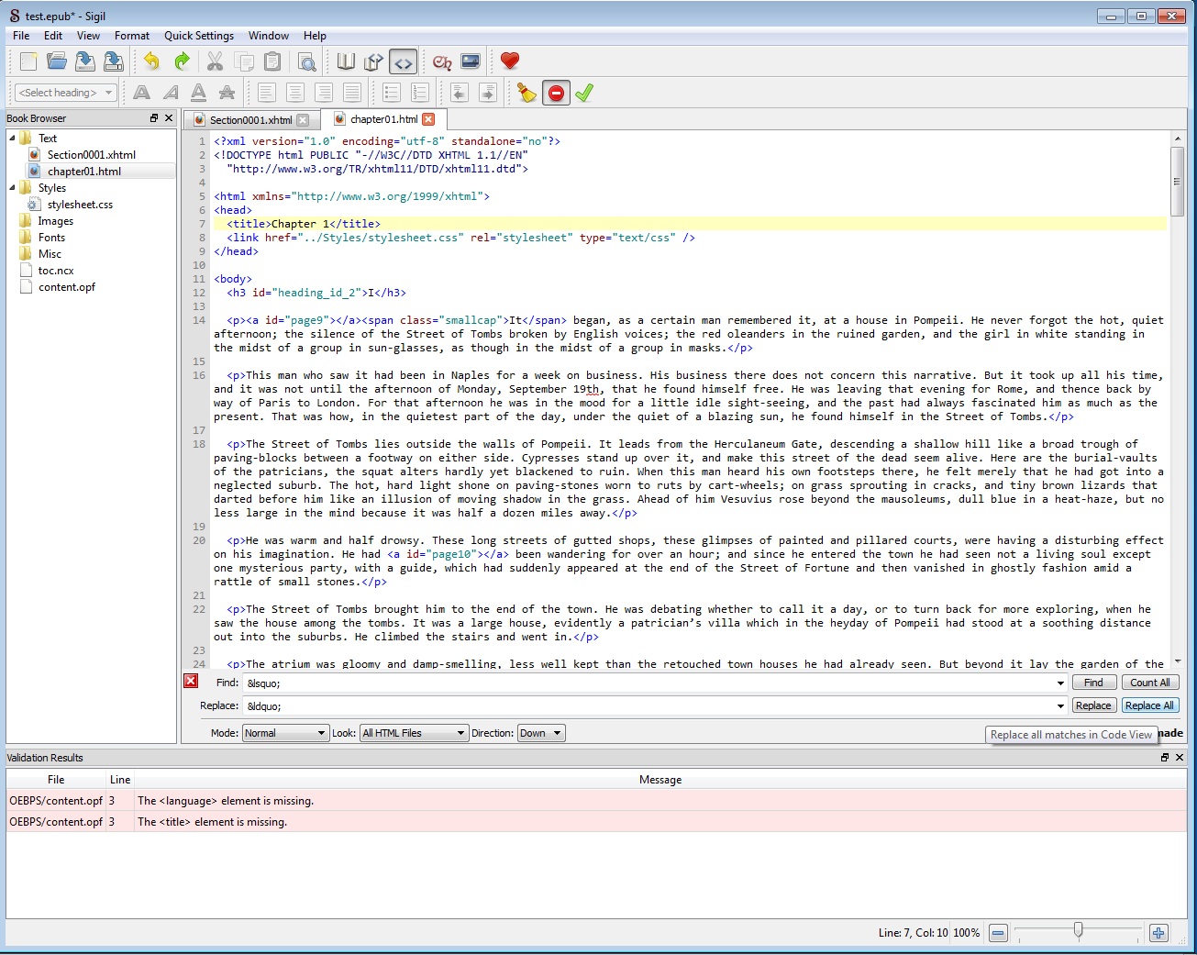Open the Look: All HTML Files dropdown
The width and height of the screenshot is (1197, 955).
point(414,733)
